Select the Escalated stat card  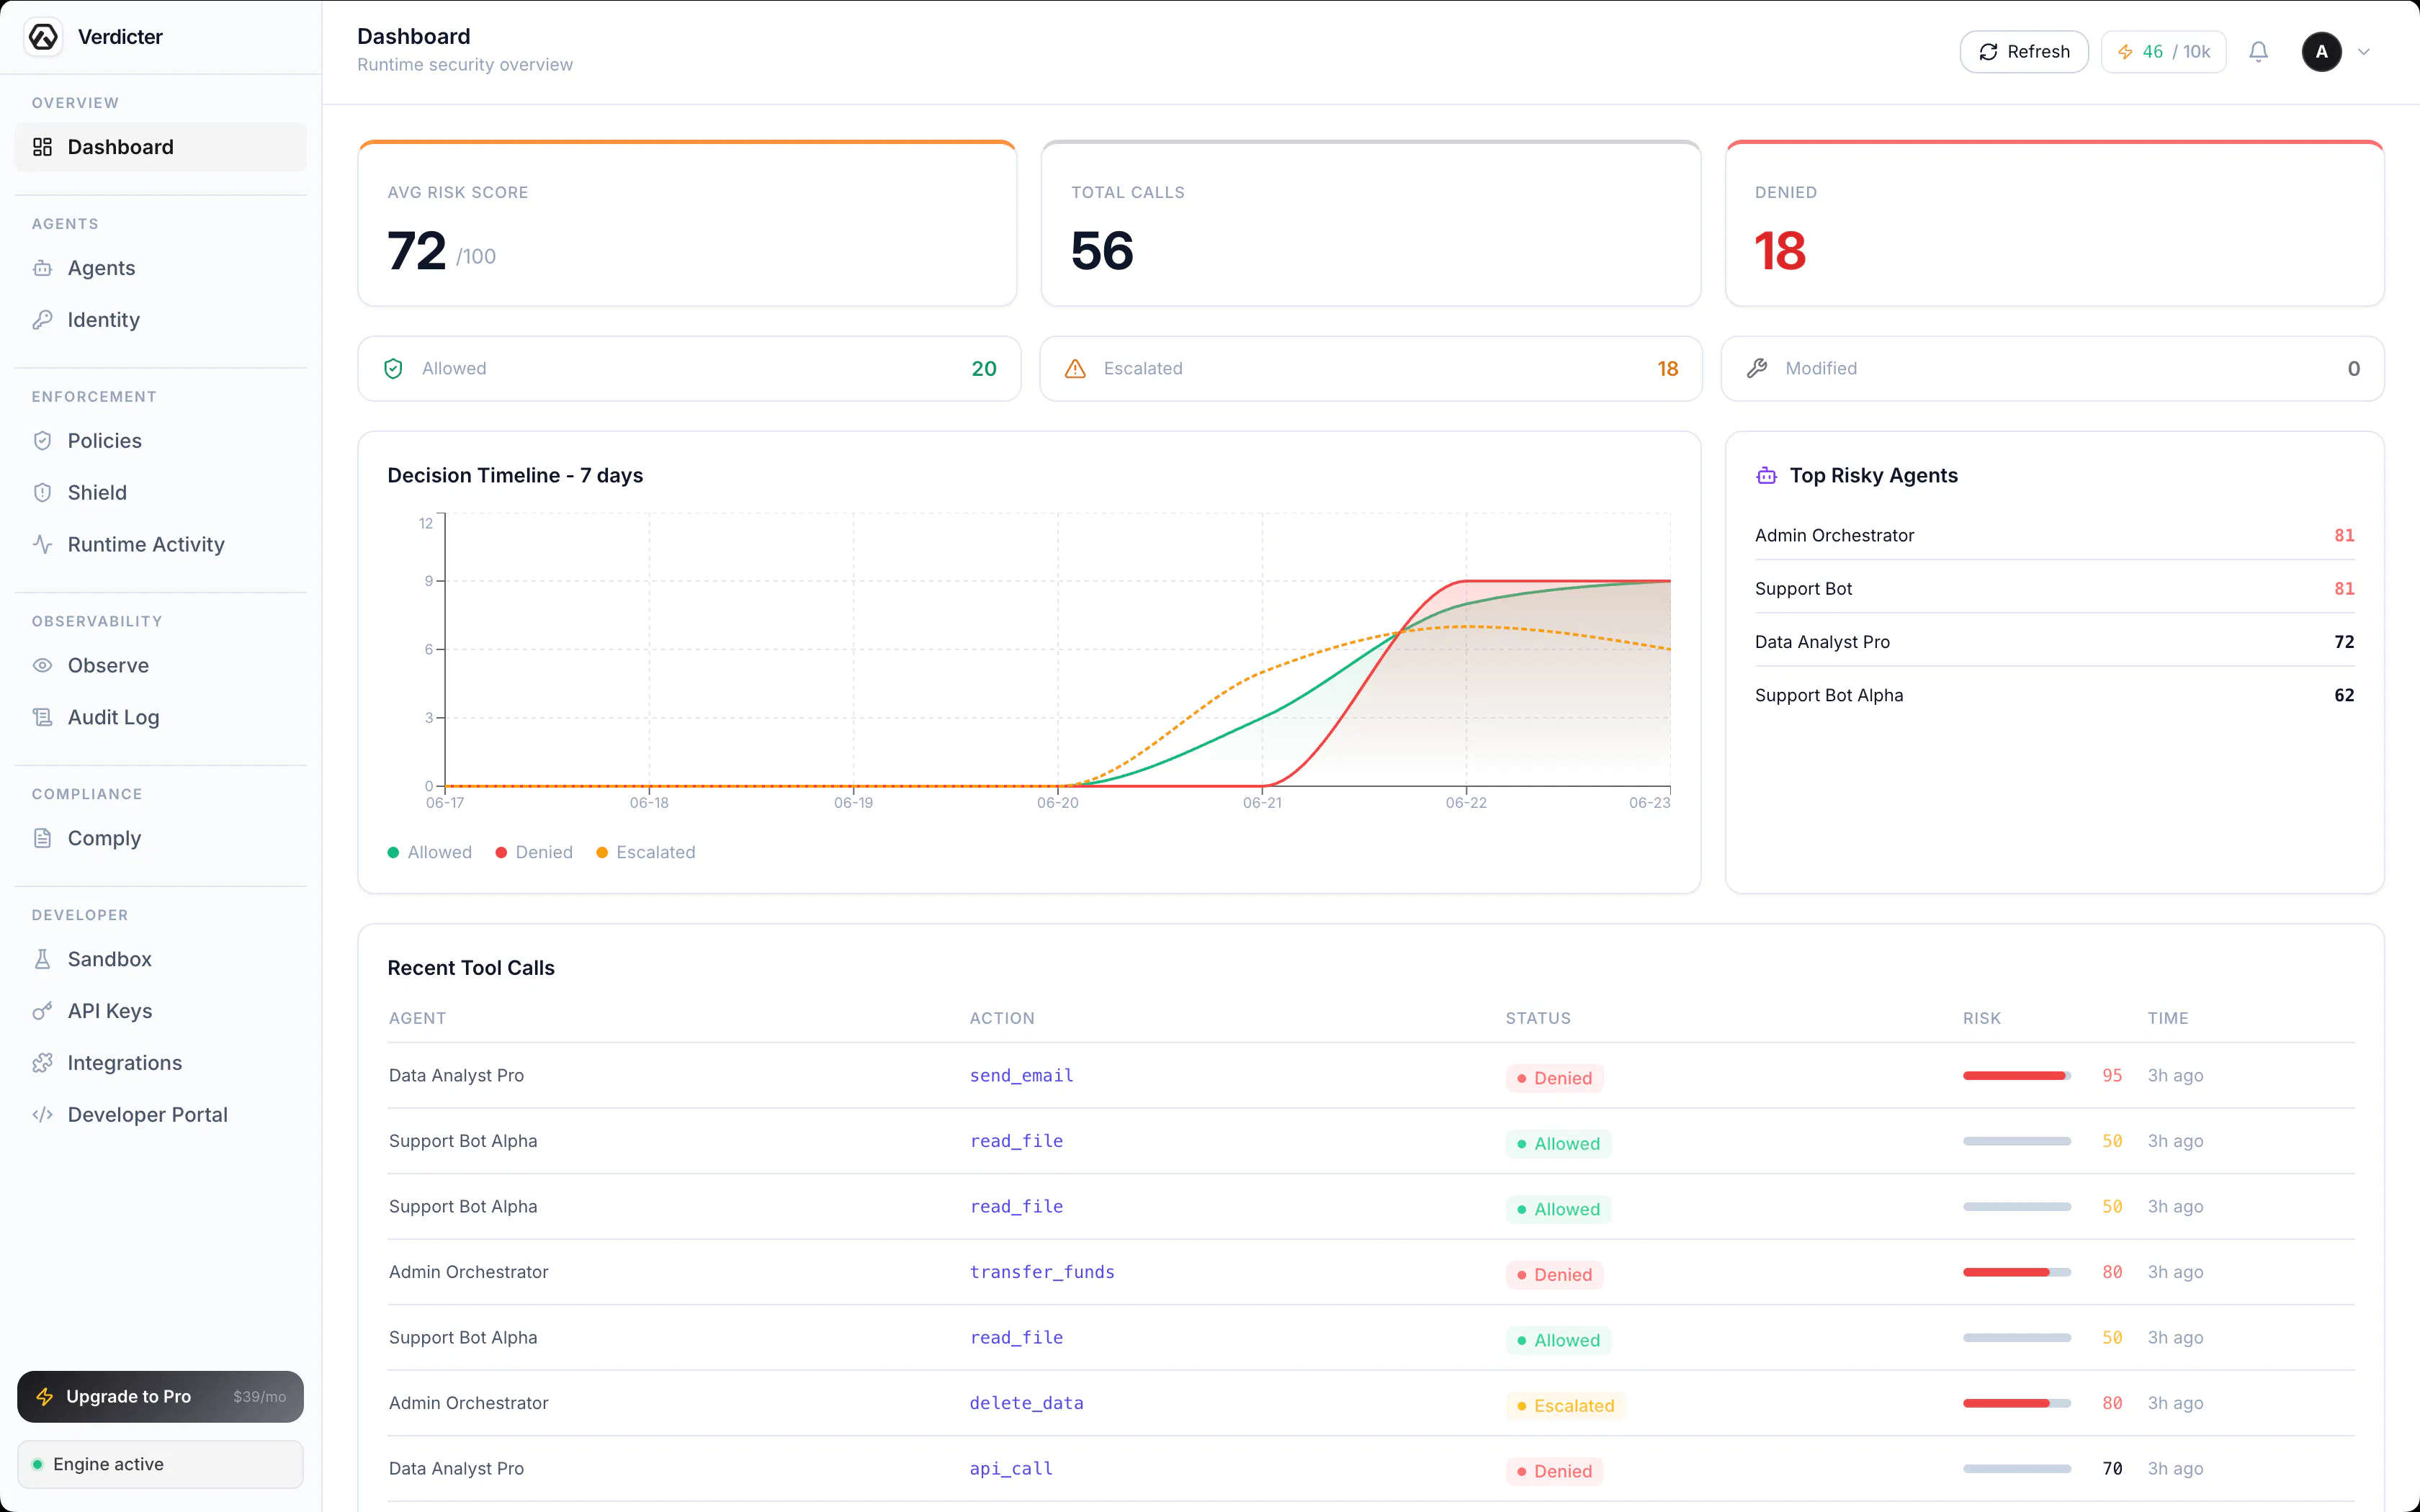tap(1371, 369)
